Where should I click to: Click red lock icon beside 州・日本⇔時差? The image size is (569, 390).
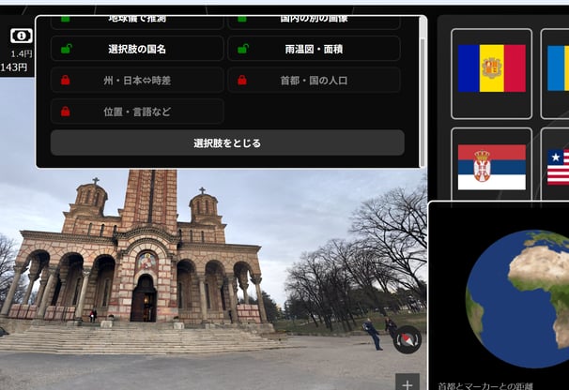[66, 80]
